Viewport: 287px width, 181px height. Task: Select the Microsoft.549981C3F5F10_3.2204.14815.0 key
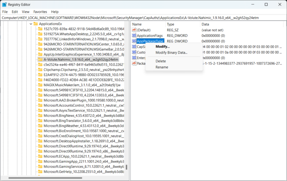pos(84,90)
